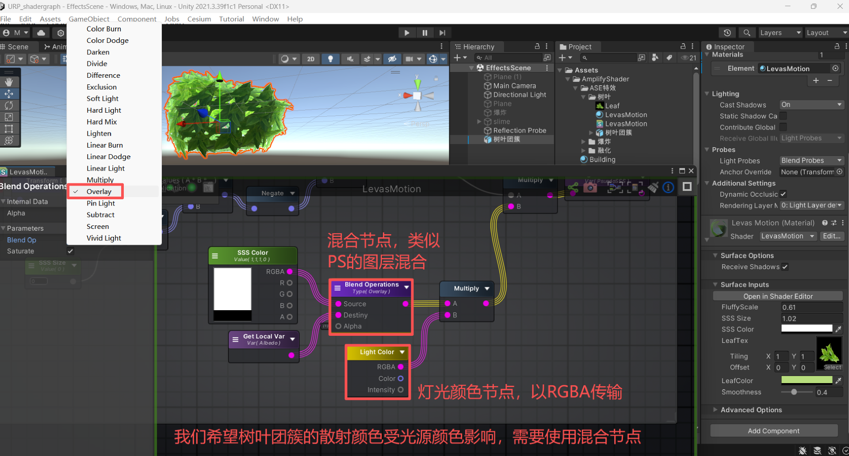Open Undo History icon in toolbar
The height and width of the screenshot is (456, 849).
point(727,33)
